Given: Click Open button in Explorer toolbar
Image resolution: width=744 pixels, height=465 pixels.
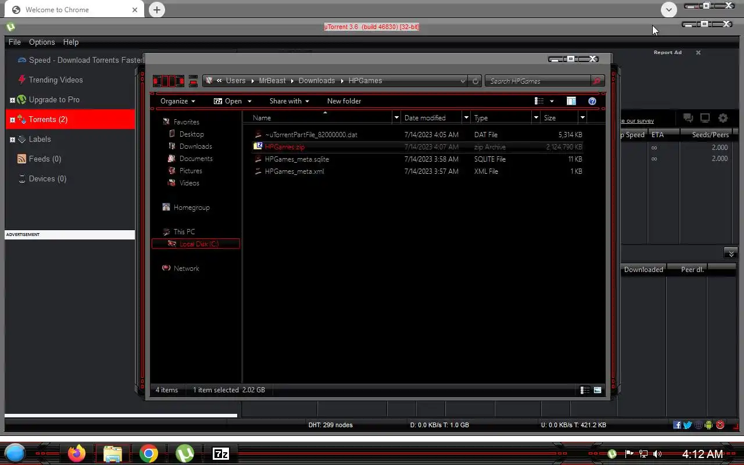Looking at the screenshot, I should tap(227, 101).
